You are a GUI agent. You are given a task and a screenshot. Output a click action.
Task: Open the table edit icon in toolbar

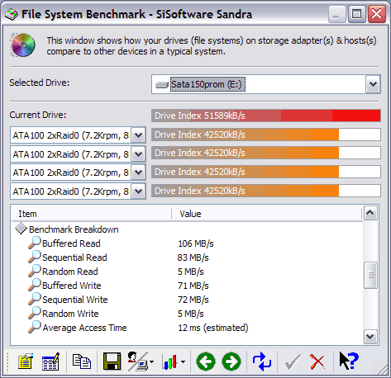[x=50, y=361]
